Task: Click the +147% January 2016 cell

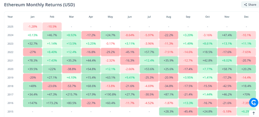Action: tap(32, 103)
